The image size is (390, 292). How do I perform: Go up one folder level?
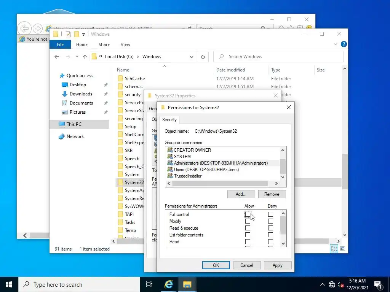[x=85, y=57]
